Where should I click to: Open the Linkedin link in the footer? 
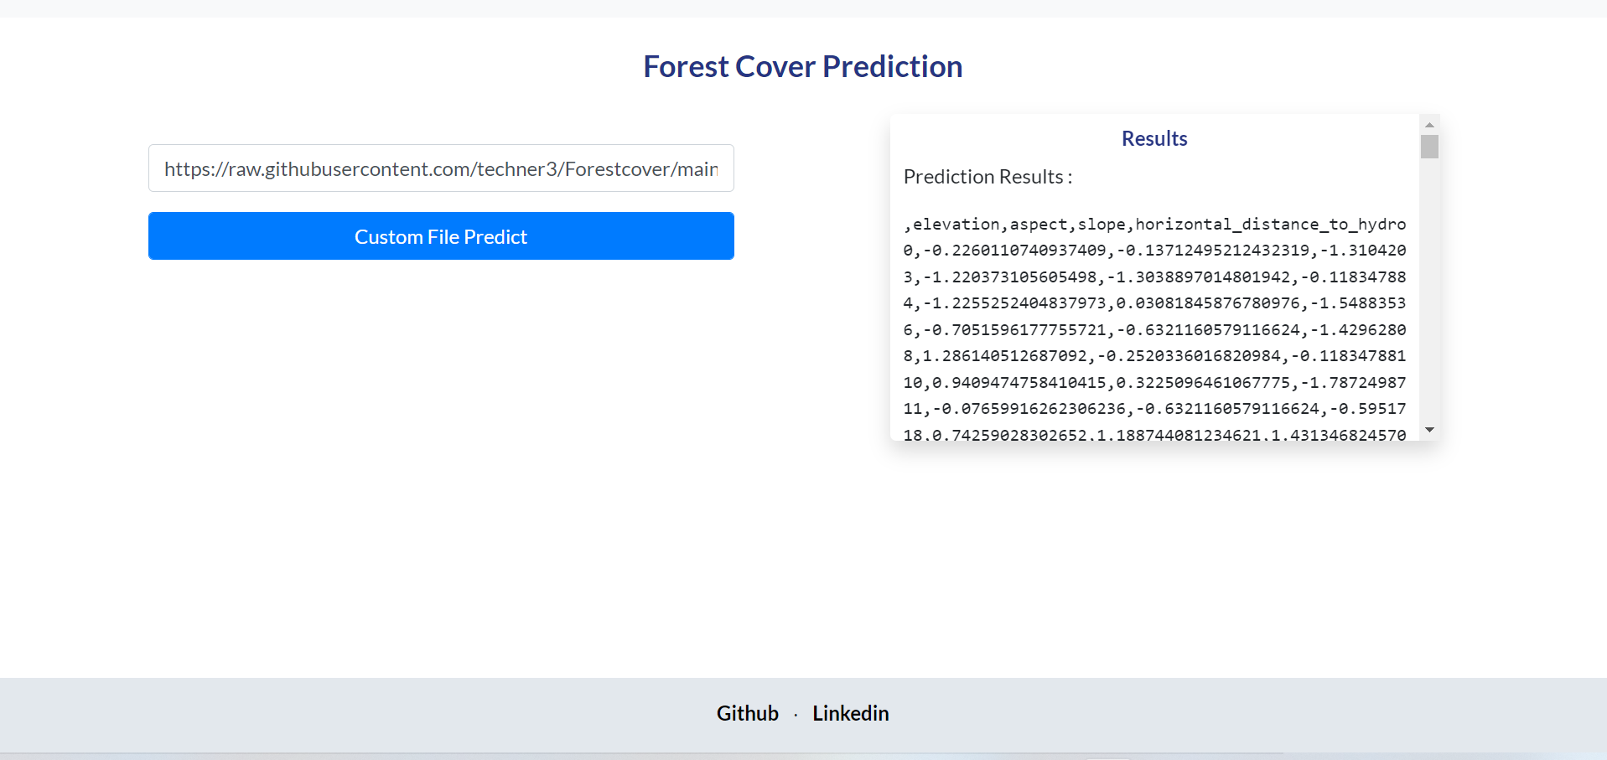coord(850,713)
